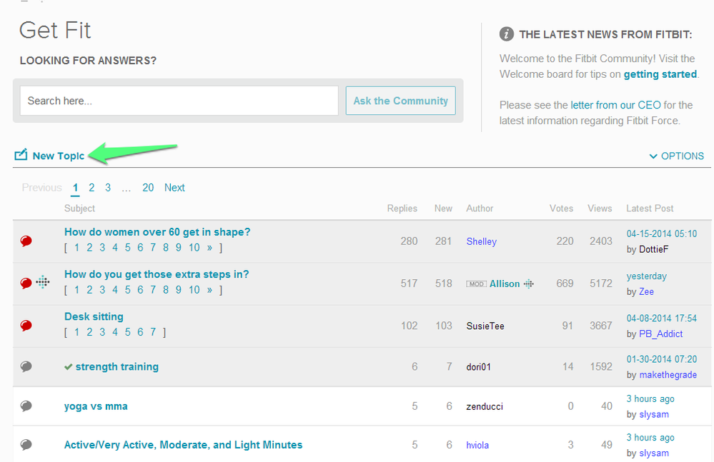714x462 pixels.
Task: Jump to page 20 in pagination
Action: (148, 187)
